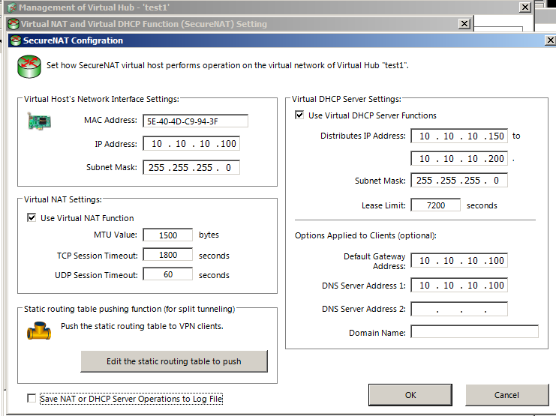Click the Default Gateway Address field
The width and height of the screenshot is (556, 416).
tap(459, 260)
